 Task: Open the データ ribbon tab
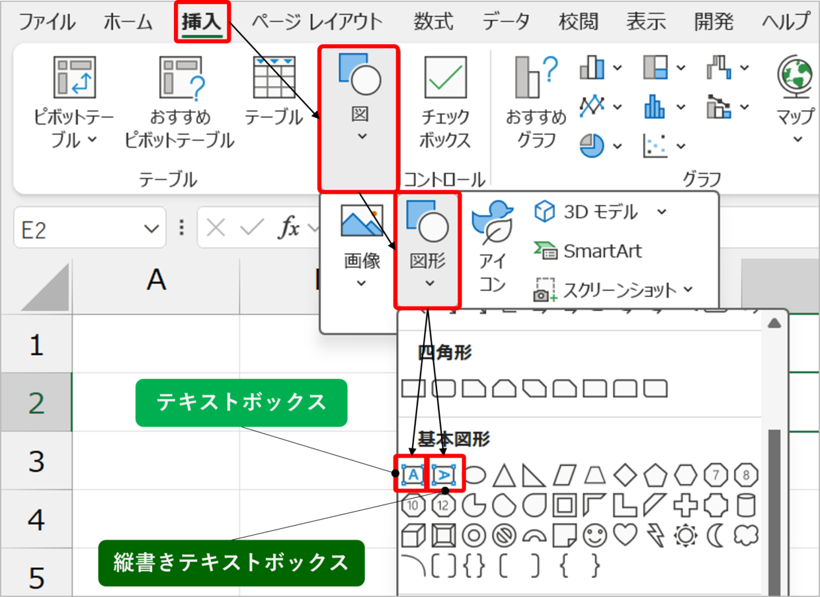pyautogui.click(x=505, y=21)
